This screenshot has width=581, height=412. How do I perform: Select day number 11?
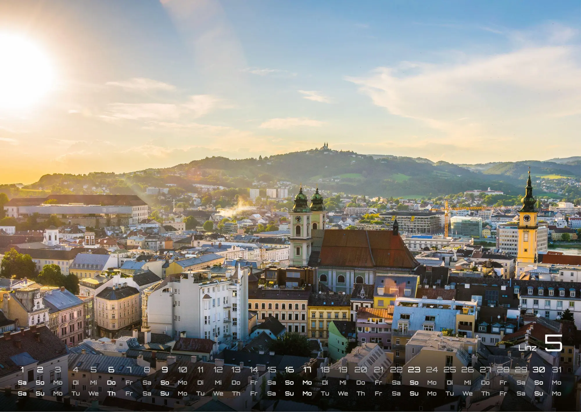tap(200, 370)
